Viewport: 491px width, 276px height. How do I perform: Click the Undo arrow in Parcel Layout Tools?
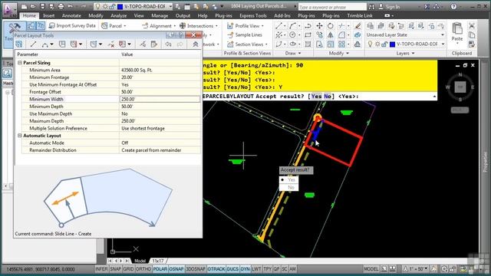pyautogui.click(x=168, y=44)
